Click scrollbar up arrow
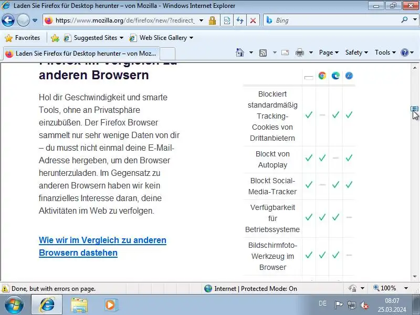 pyautogui.click(x=415, y=68)
